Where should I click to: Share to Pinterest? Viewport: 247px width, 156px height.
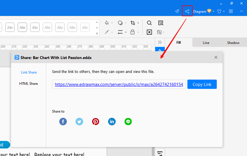click(95, 122)
